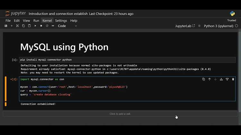241x135 pixels.
Task: Switch kernel via Python 3 (ipykernel) button
Action: tap(219, 26)
